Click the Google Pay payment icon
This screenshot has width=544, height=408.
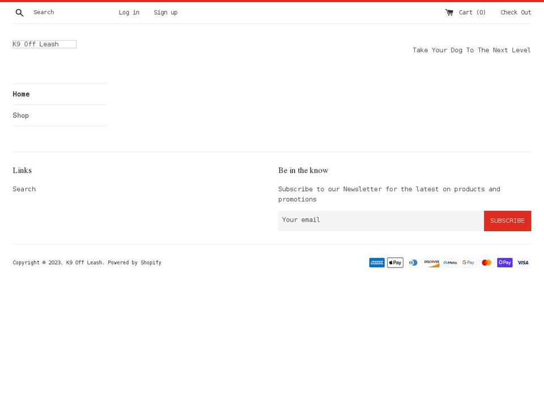tap(468, 262)
